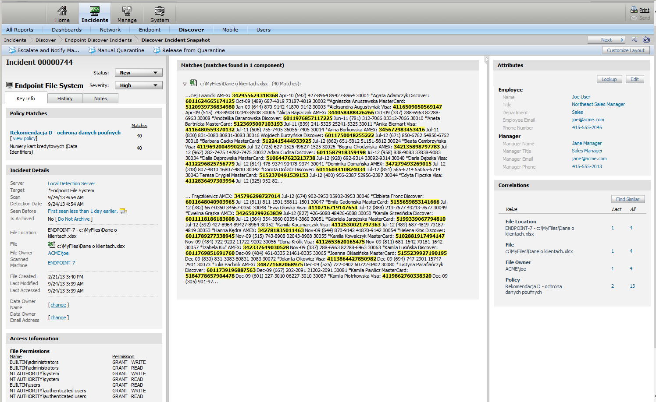656x402 pixels.
Task: Open the Incidents breadcrumb link
Action: 15,40
